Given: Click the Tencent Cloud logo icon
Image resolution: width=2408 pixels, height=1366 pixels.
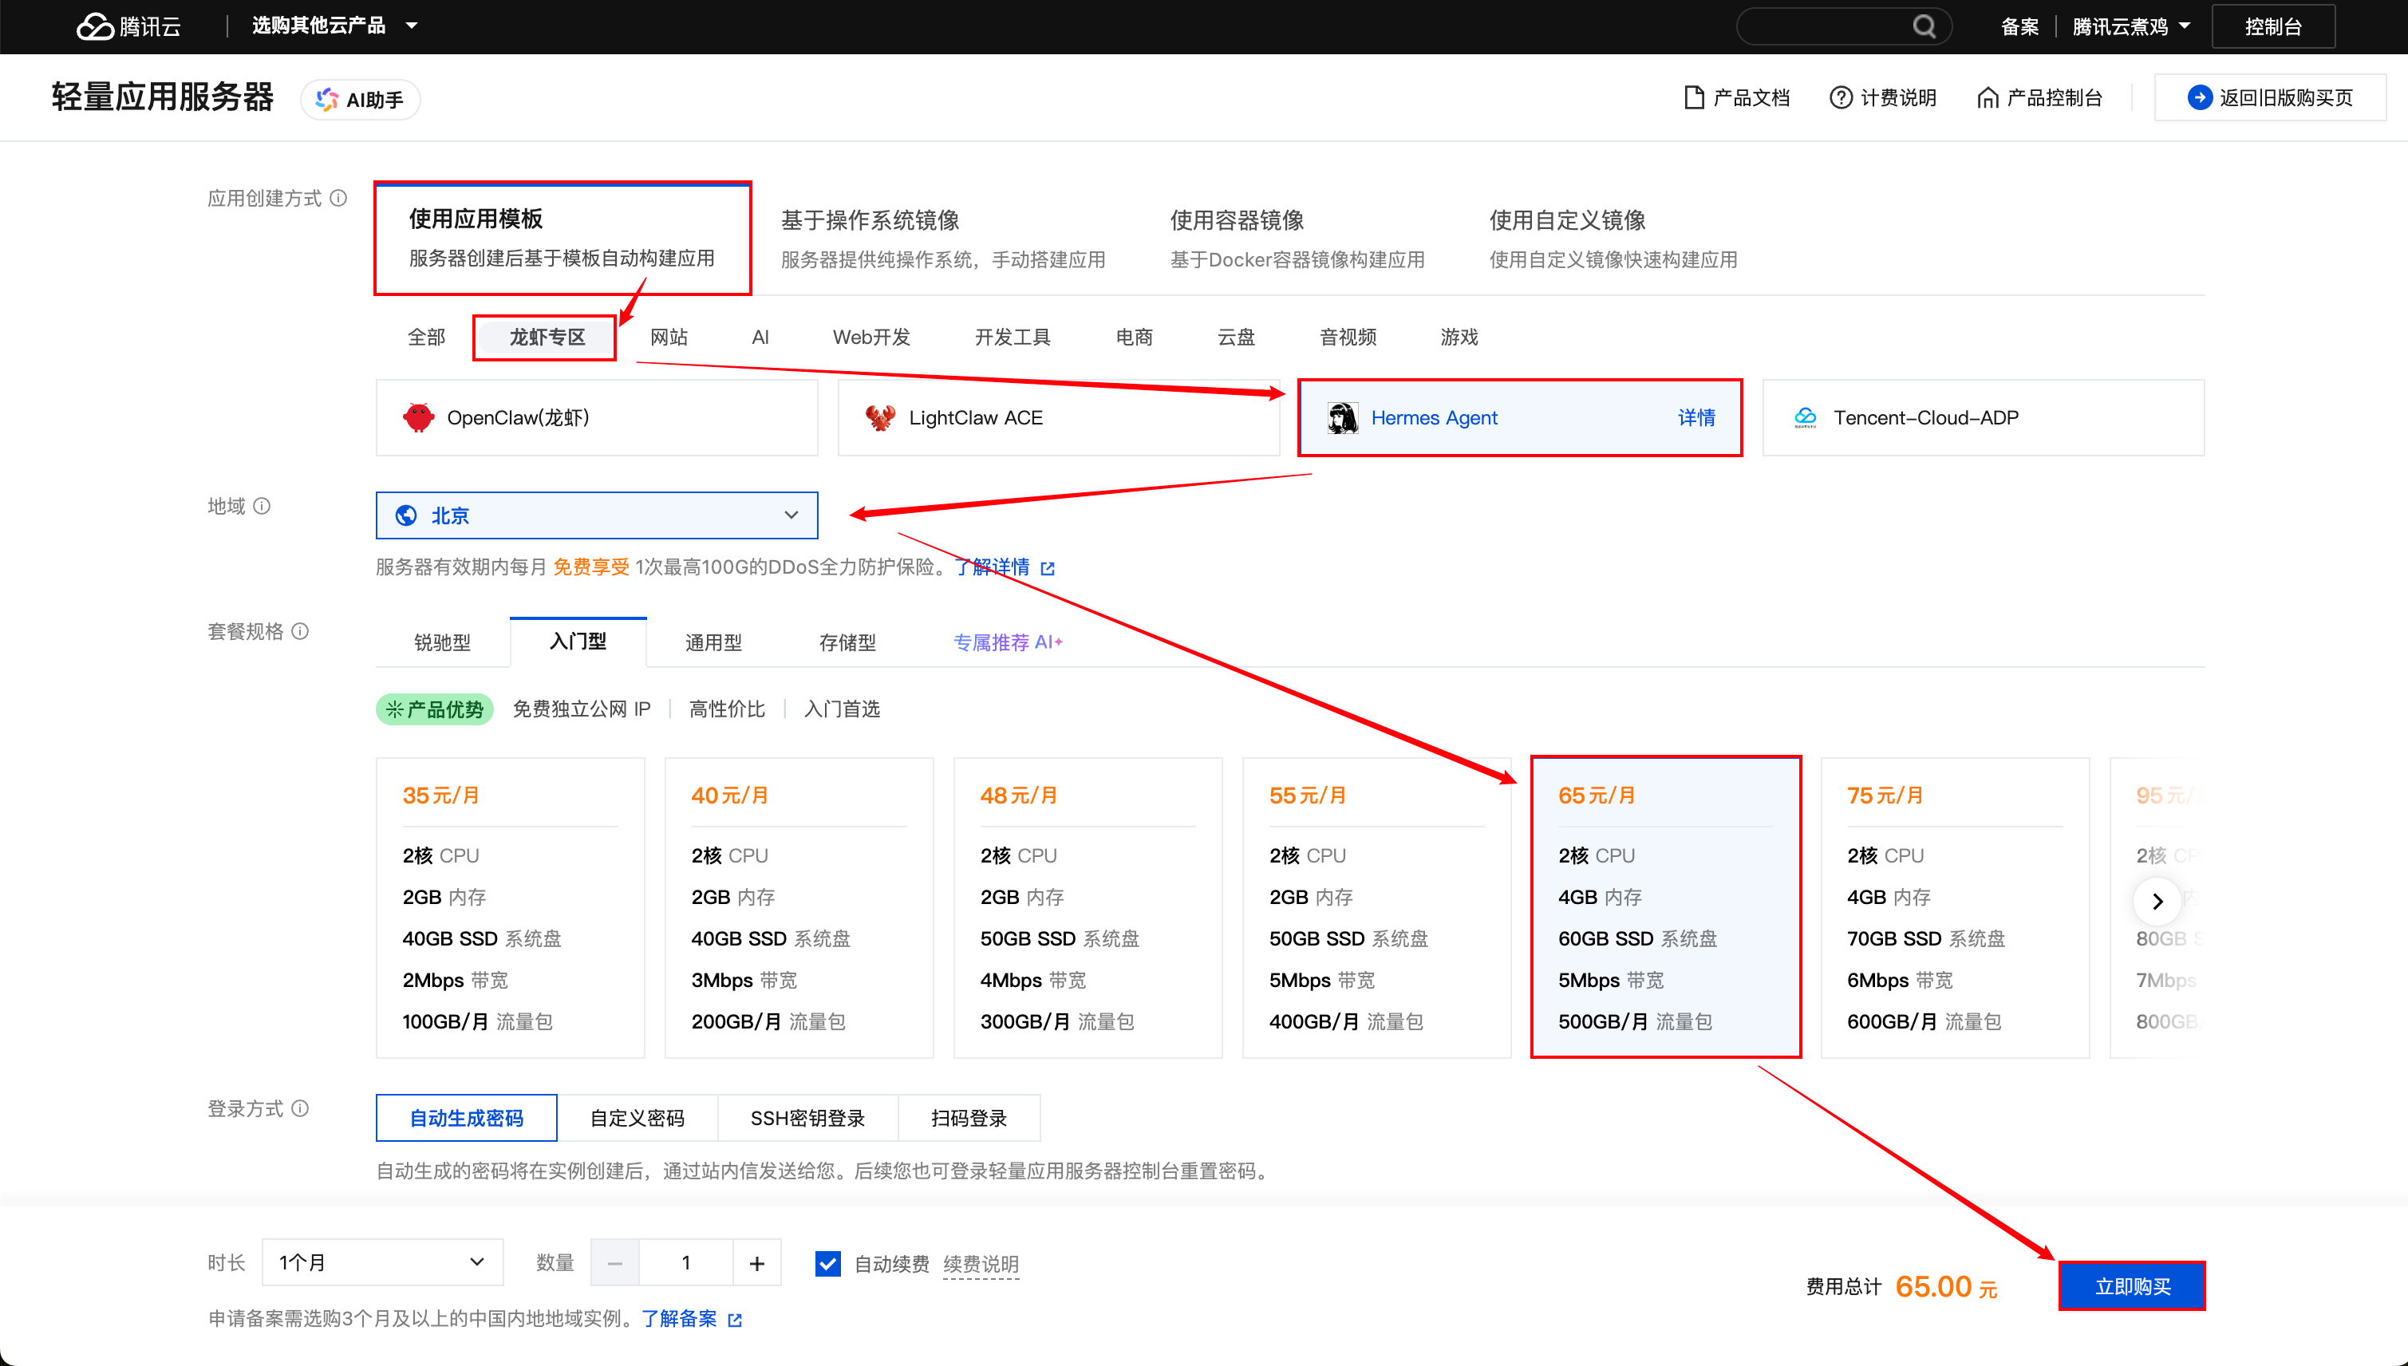Looking at the screenshot, I should tap(95, 26).
